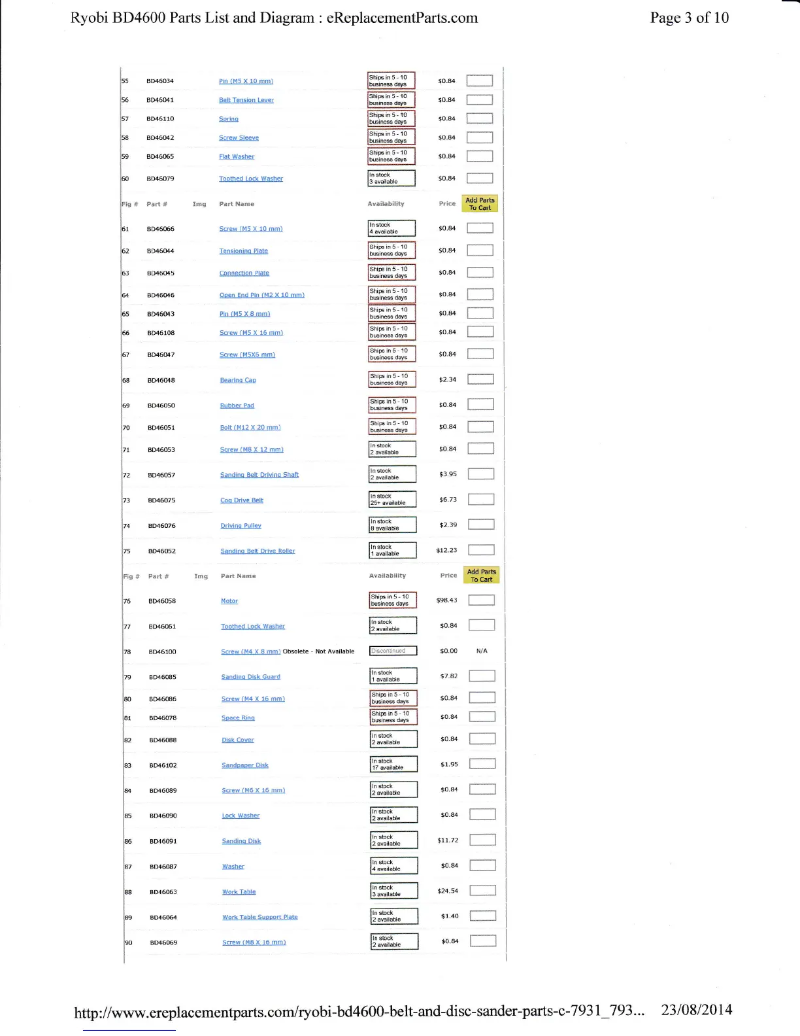
Task: Open the Rubber Pad link
Action: pos(237,406)
